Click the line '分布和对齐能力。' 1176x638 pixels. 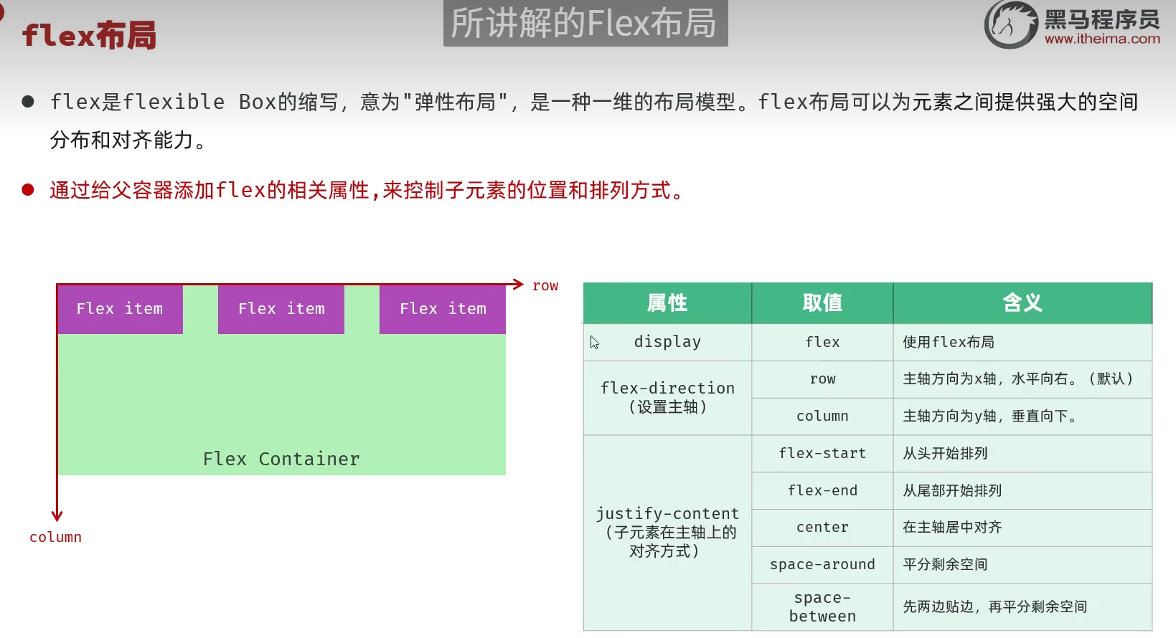[x=128, y=140]
